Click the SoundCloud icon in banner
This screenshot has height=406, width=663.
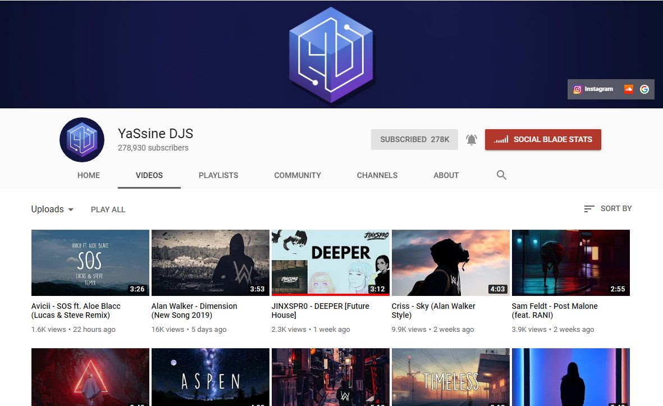click(x=629, y=89)
